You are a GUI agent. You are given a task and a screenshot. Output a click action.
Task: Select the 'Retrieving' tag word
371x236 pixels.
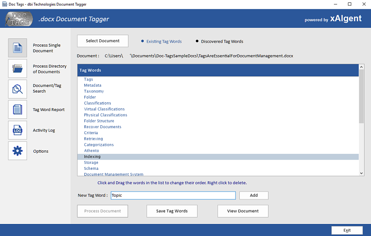point(93,139)
